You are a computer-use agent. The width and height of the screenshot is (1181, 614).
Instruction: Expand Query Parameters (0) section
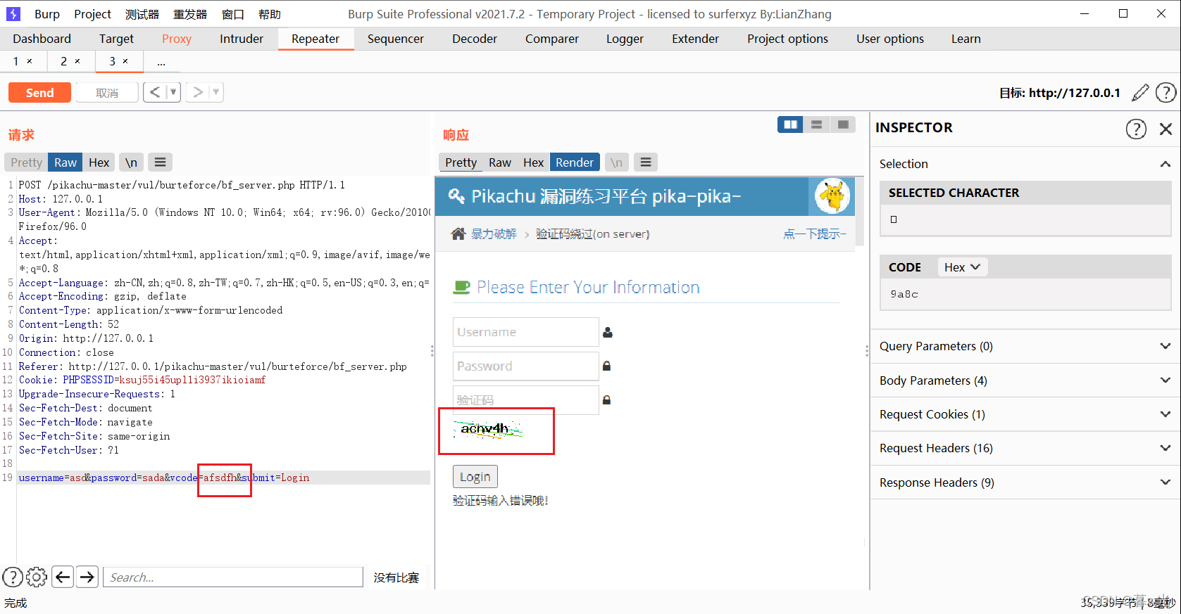tap(1025, 346)
